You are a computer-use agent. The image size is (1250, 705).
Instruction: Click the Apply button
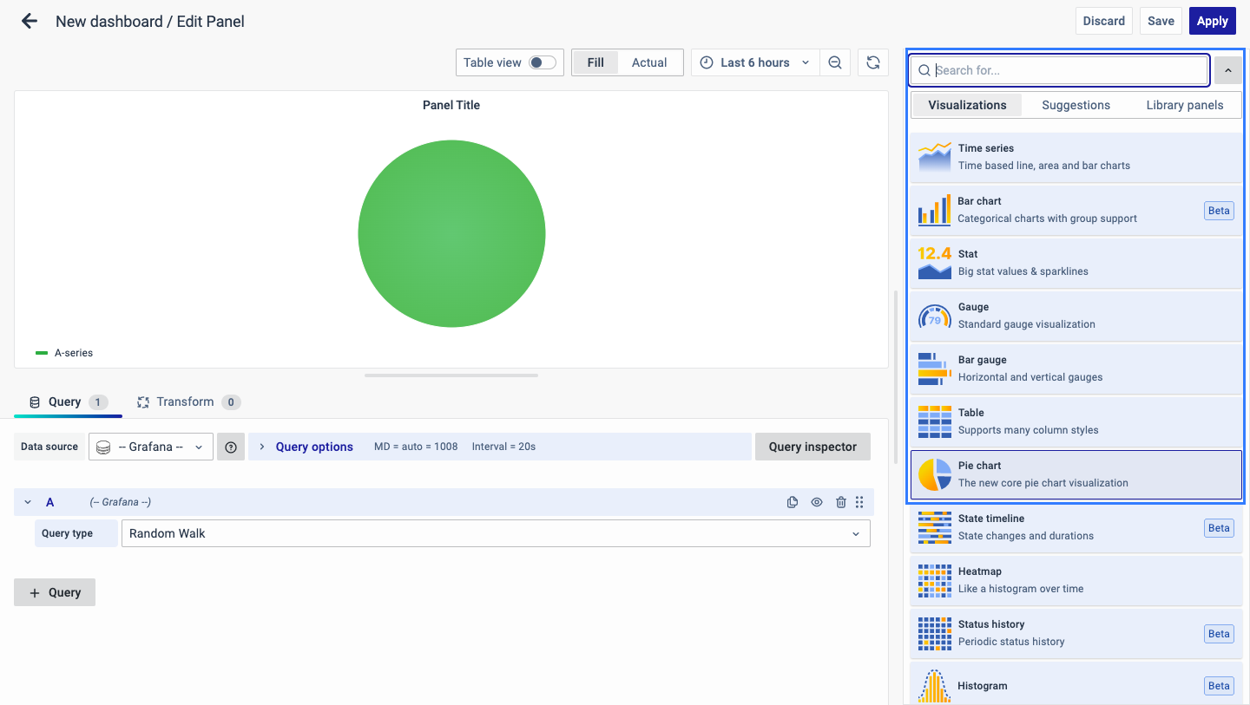(x=1212, y=21)
